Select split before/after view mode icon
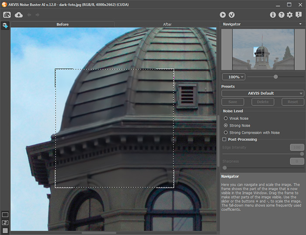The image size is (306, 235). (5, 223)
